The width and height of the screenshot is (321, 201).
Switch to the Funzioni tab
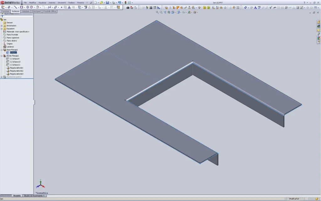(x=5, y=11)
